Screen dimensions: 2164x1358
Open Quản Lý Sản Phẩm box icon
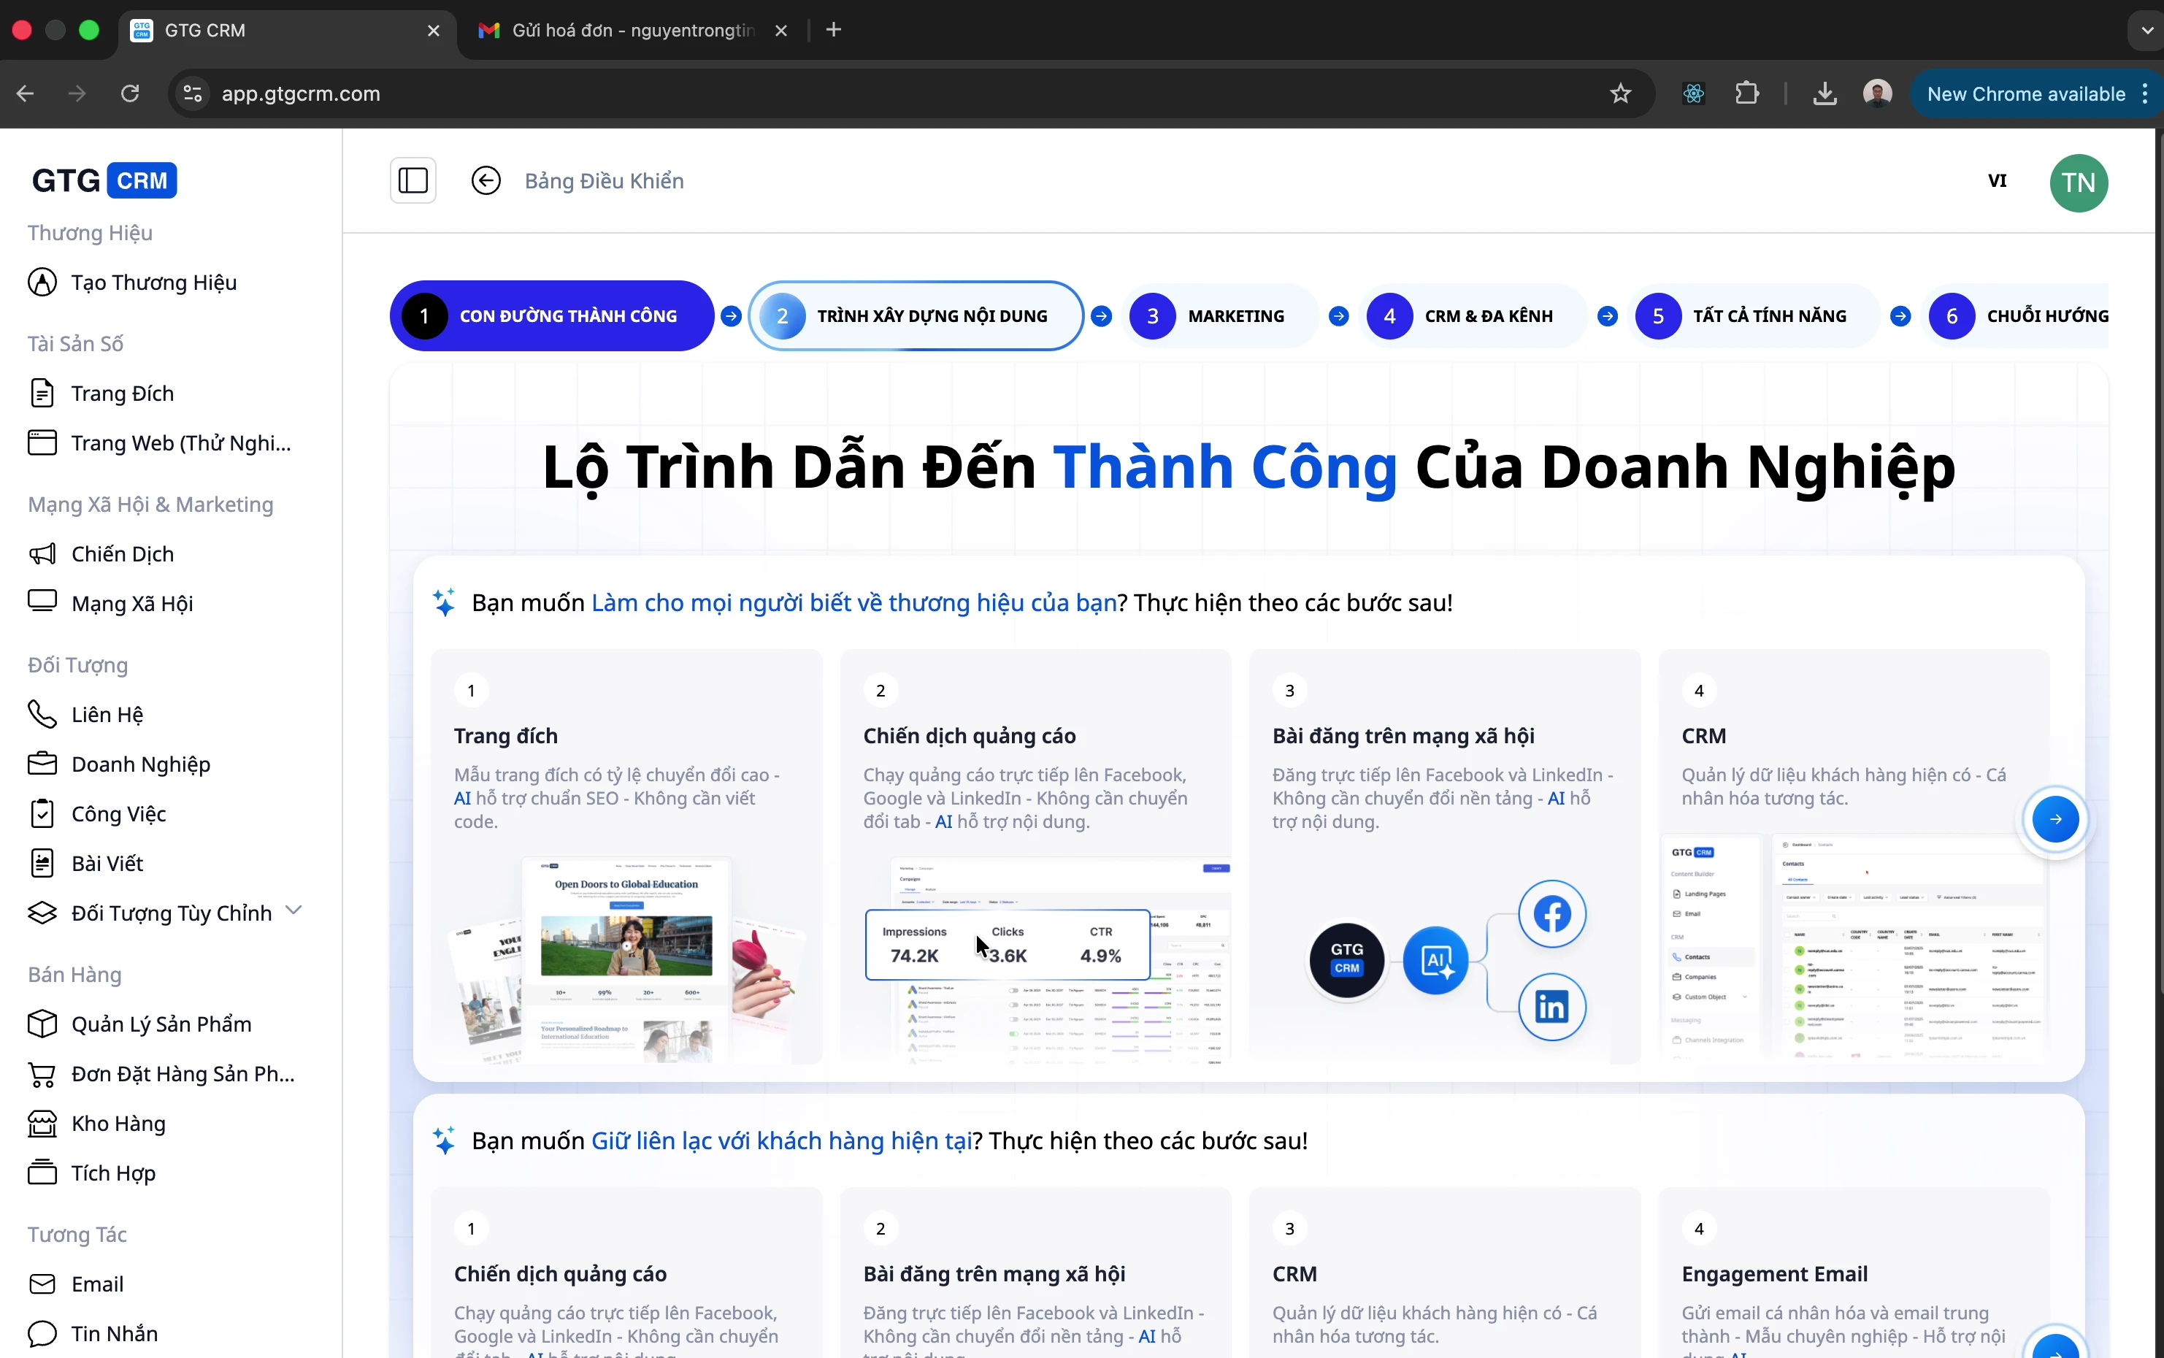(42, 1024)
